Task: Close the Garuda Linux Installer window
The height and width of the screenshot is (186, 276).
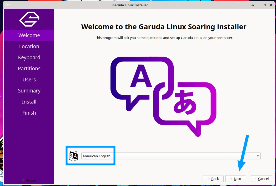Action: pos(271,5)
